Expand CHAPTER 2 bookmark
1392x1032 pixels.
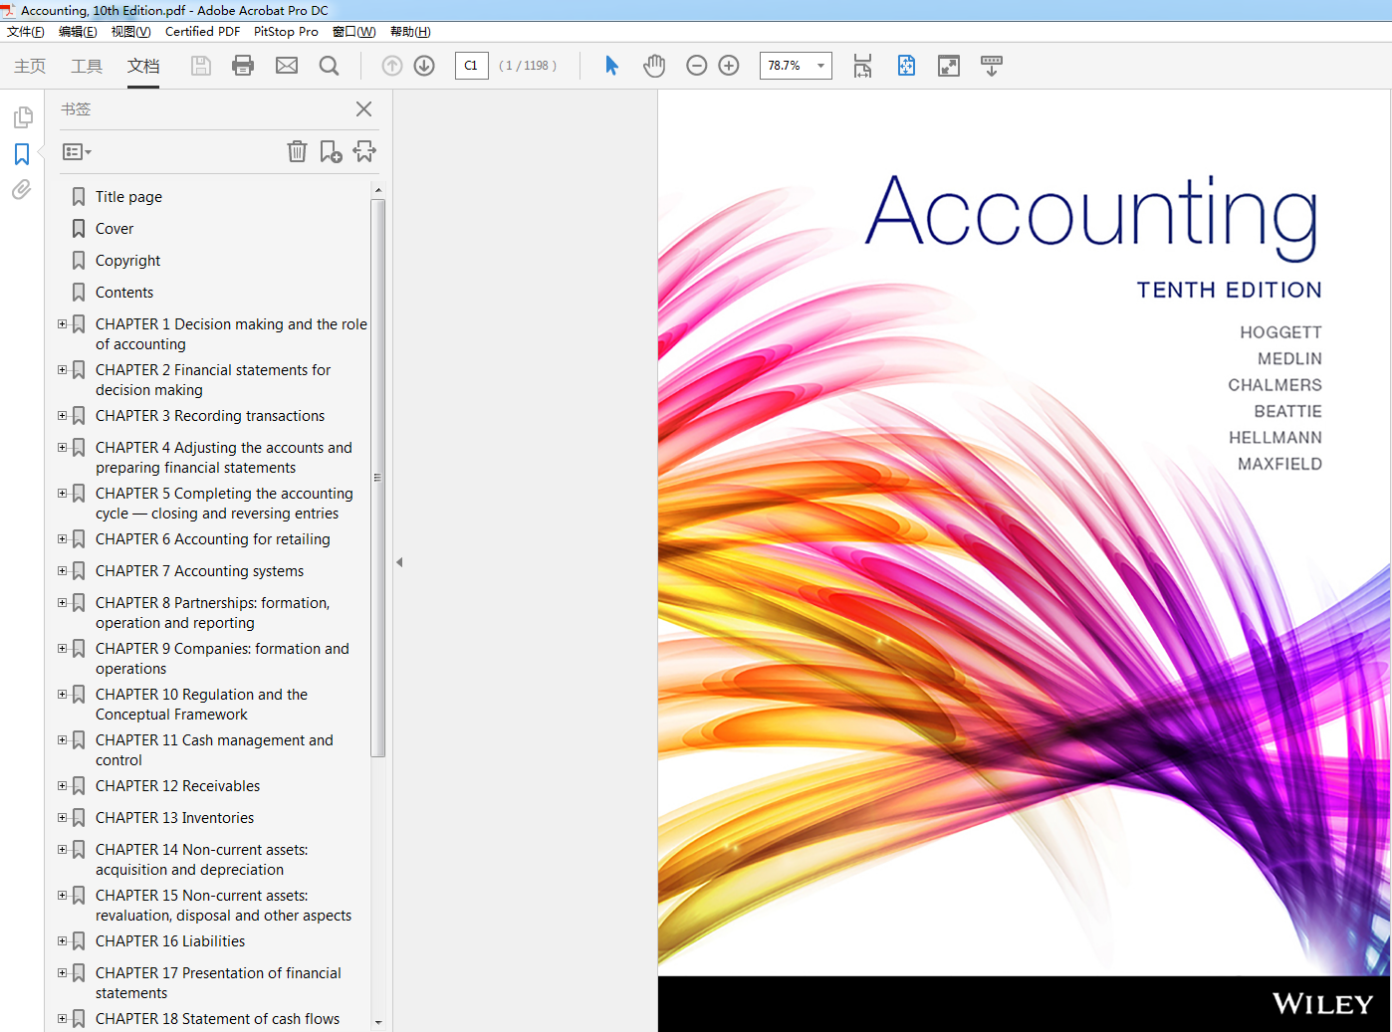pyautogui.click(x=63, y=370)
